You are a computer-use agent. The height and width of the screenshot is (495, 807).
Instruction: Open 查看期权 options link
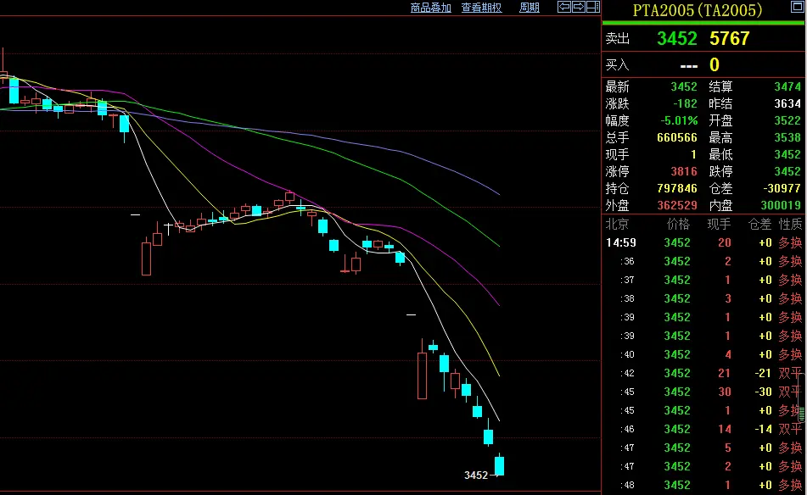coord(481,8)
